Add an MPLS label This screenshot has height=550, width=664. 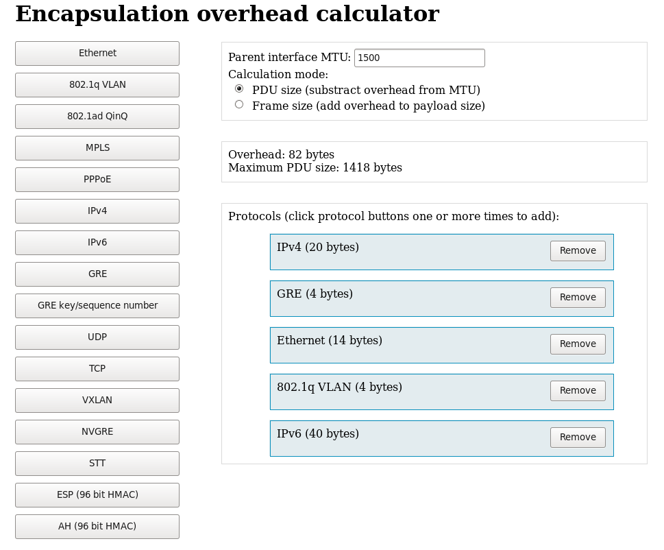click(97, 148)
